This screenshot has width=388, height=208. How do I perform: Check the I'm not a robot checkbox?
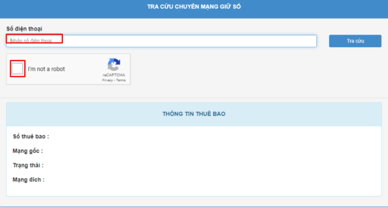(18, 69)
